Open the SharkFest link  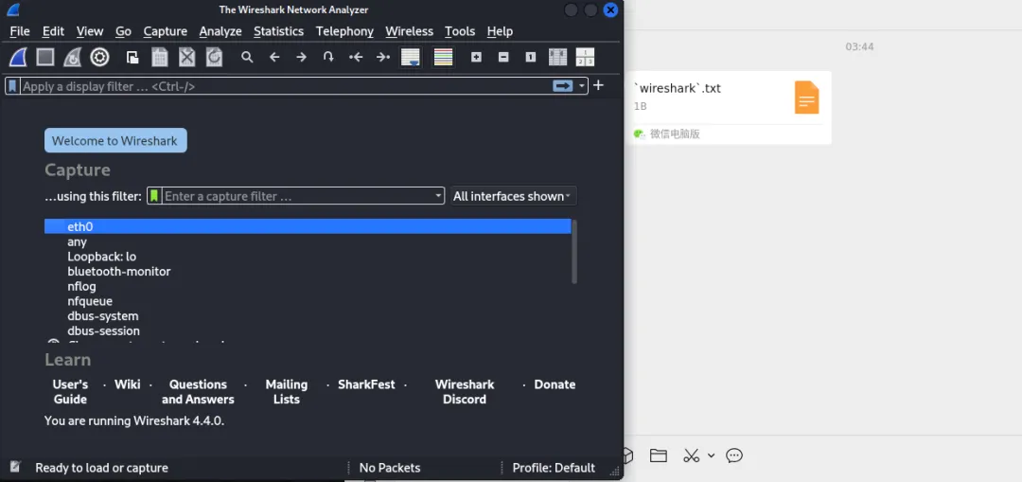pos(366,384)
